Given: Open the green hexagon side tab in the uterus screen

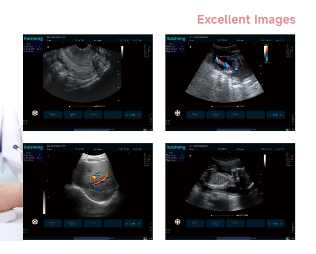Looking at the screenshot, I should point(151,119).
